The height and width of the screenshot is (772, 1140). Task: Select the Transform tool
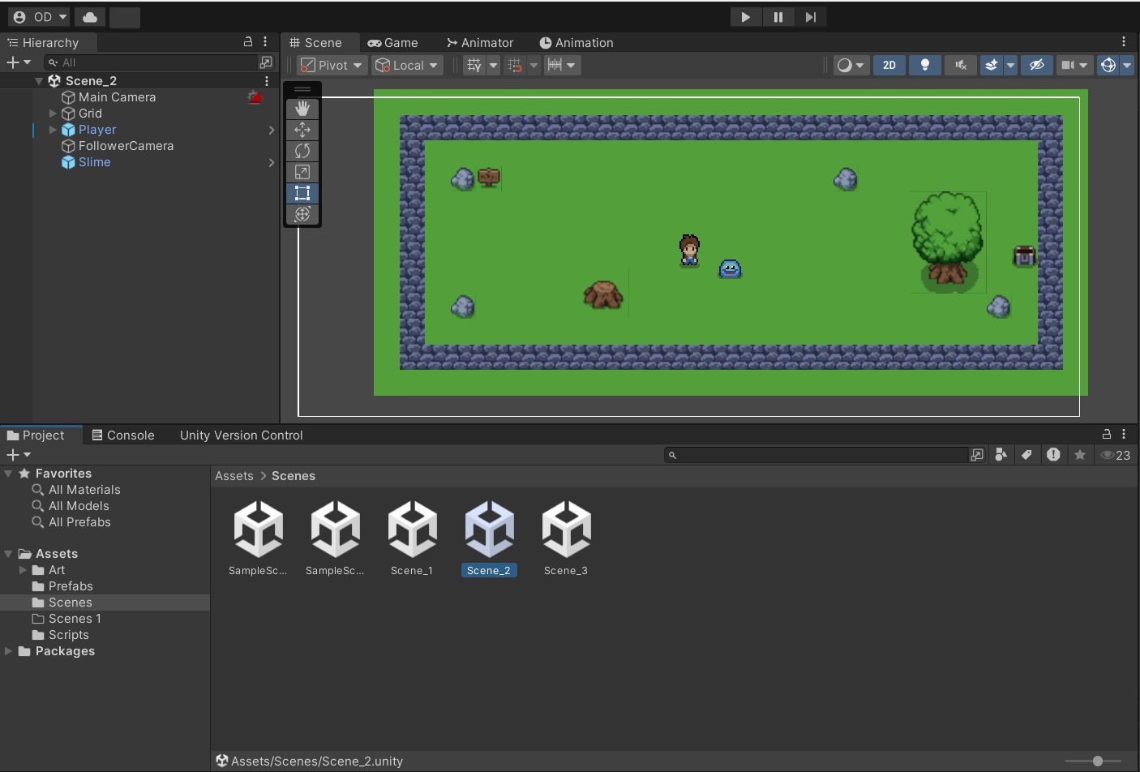302,214
